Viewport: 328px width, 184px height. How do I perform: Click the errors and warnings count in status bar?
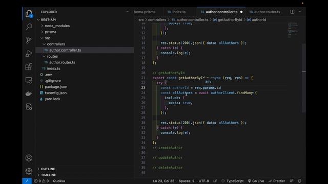41,181
